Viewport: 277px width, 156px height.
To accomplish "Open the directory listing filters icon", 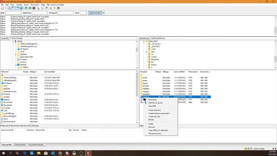I will coord(47,8).
